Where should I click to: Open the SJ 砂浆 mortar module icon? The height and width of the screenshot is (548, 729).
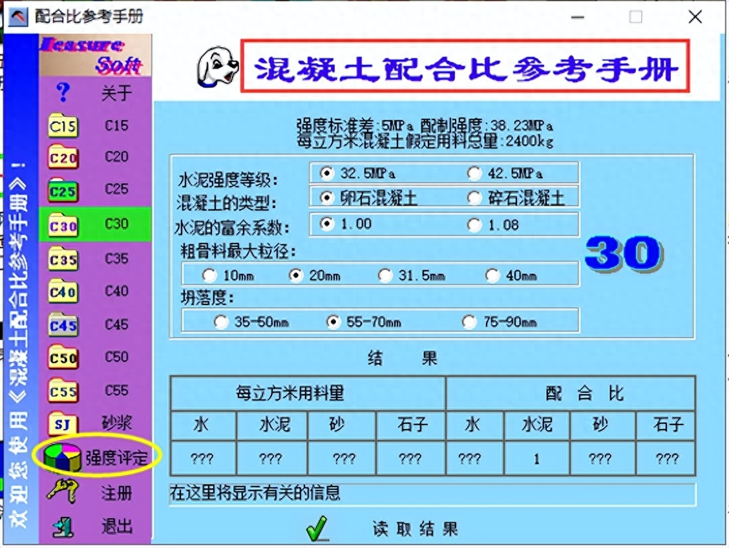tap(61, 424)
